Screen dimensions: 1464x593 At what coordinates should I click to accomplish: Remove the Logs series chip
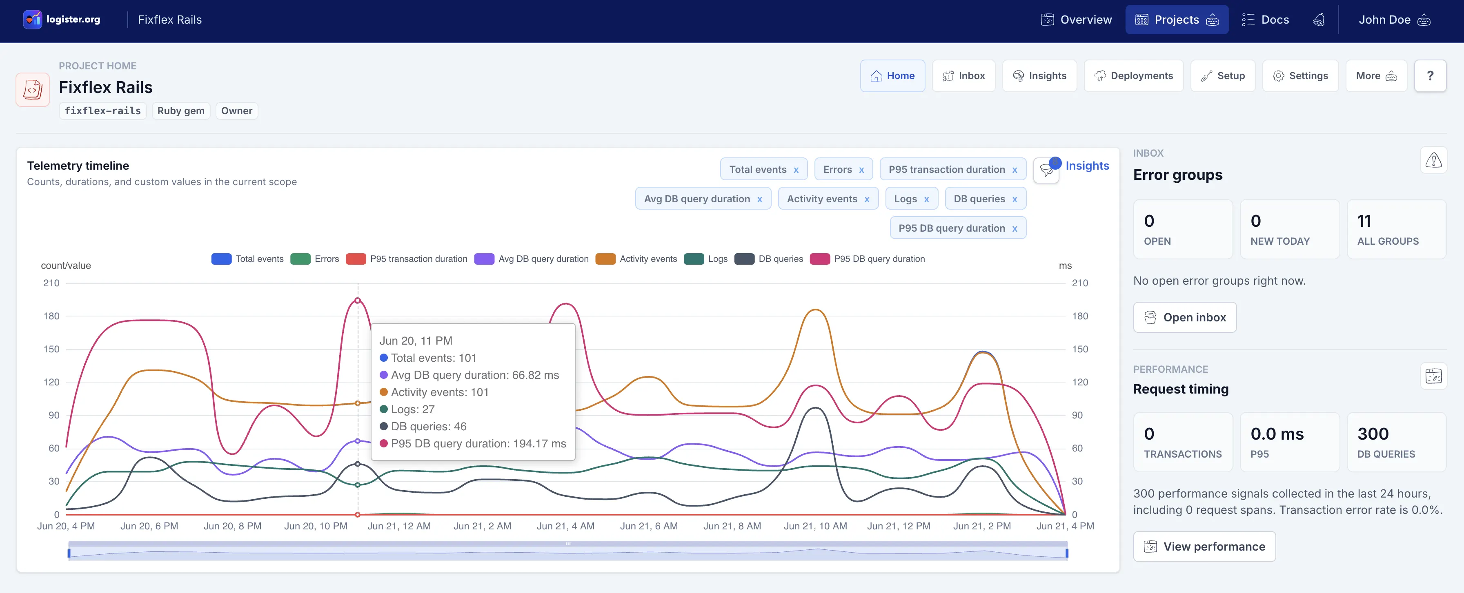pyautogui.click(x=926, y=199)
